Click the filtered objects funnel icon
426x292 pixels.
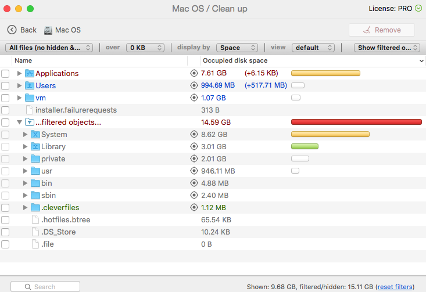[x=29, y=122]
